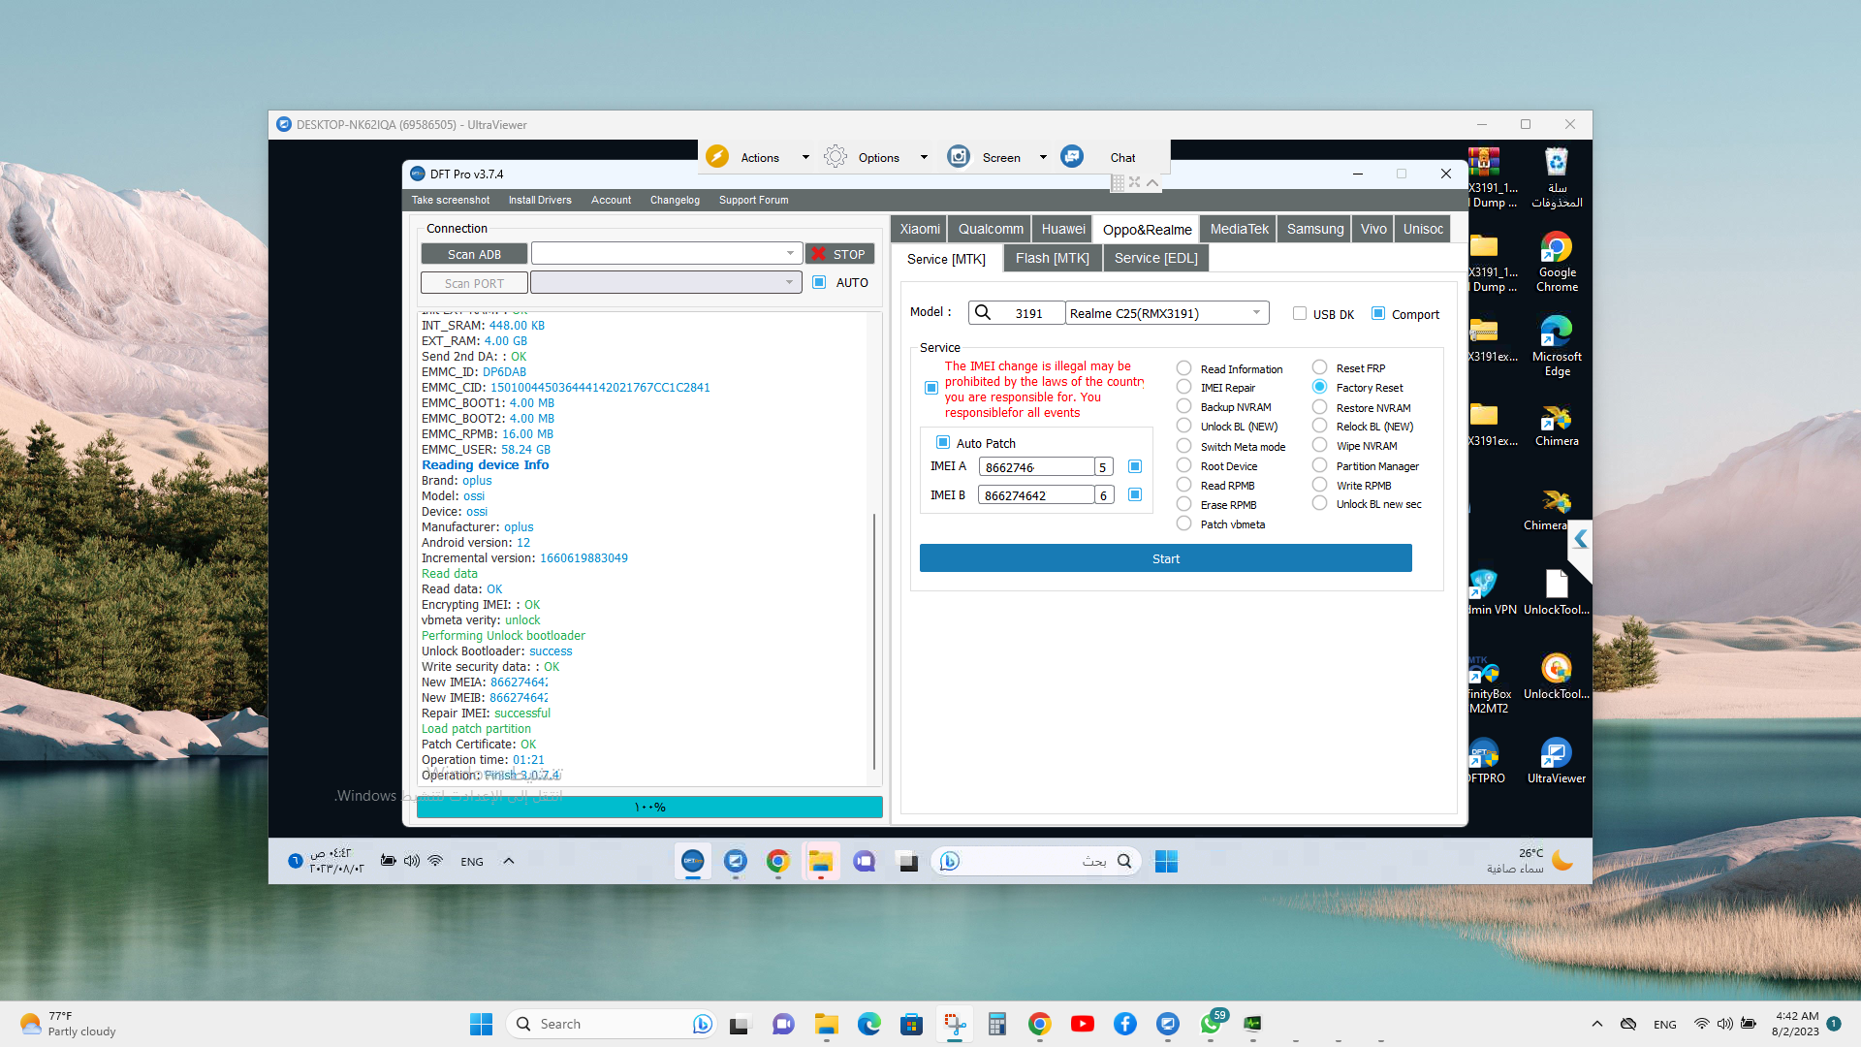Open the UltraViewer Options gear icon
The width and height of the screenshot is (1861, 1047).
pyautogui.click(x=836, y=156)
